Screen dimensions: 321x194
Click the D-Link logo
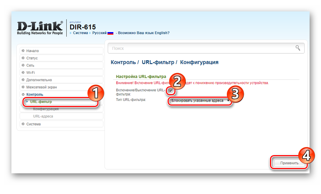click(x=40, y=28)
